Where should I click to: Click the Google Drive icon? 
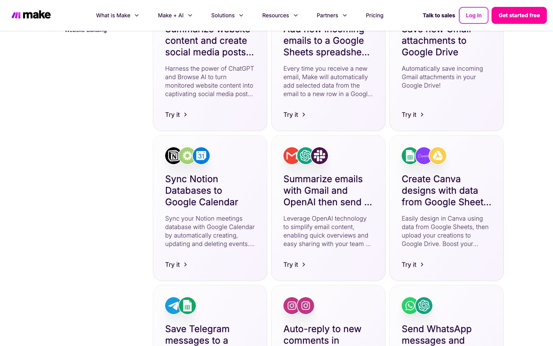[438, 156]
